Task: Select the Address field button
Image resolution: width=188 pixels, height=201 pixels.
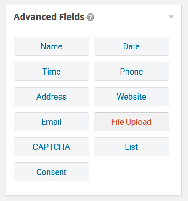Action: pyautogui.click(x=52, y=97)
